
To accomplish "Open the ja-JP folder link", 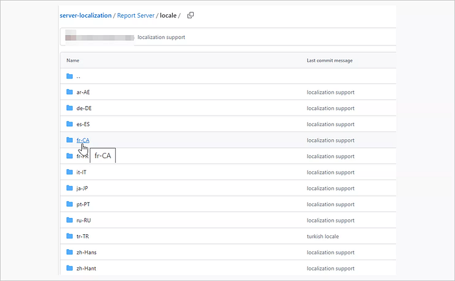I will click(82, 189).
